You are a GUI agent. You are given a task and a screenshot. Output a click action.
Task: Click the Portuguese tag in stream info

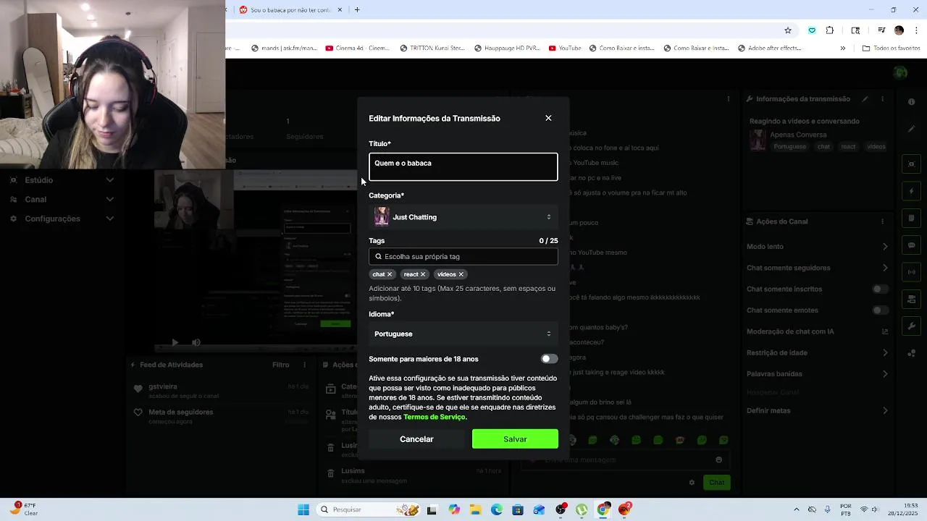(x=789, y=147)
